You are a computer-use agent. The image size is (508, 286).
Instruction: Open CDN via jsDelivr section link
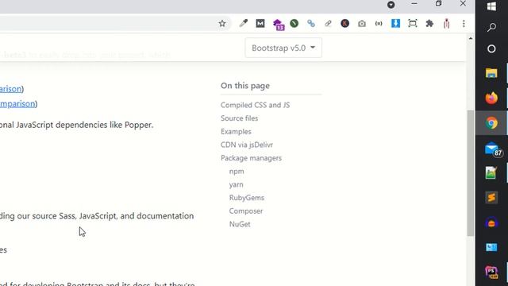click(x=247, y=145)
